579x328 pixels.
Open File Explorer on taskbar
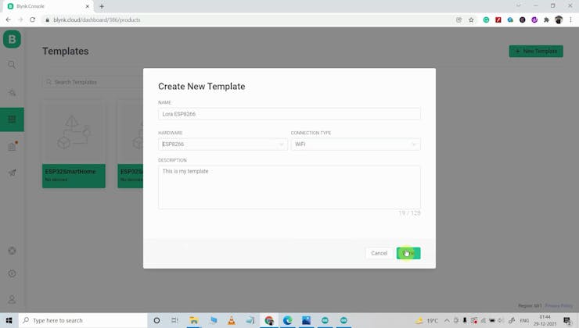[x=194, y=320]
